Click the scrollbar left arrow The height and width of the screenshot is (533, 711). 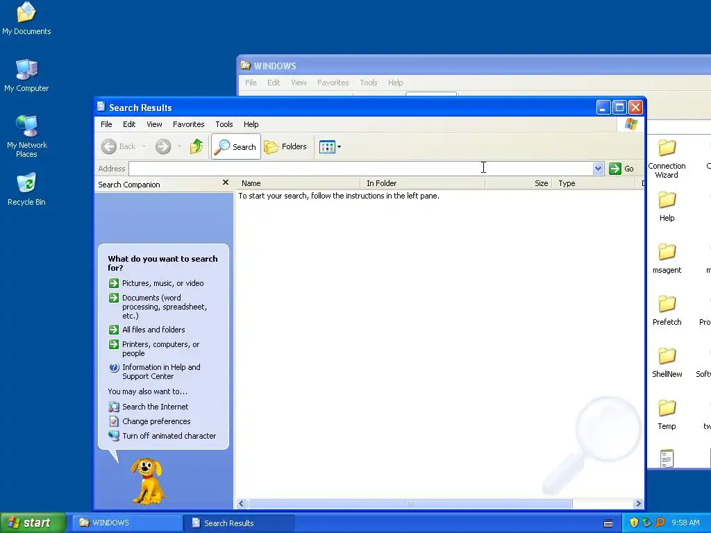(241, 504)
